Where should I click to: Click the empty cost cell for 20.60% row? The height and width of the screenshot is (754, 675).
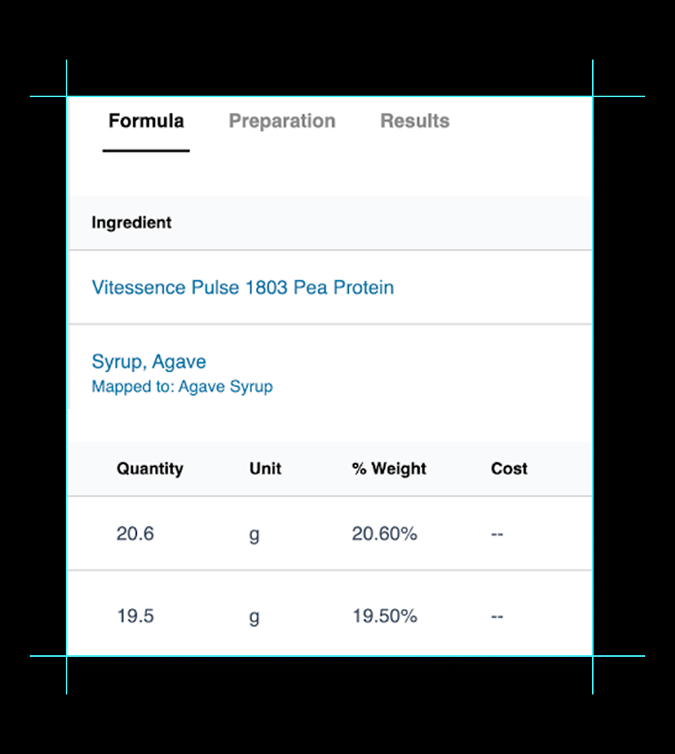[496, 535]
